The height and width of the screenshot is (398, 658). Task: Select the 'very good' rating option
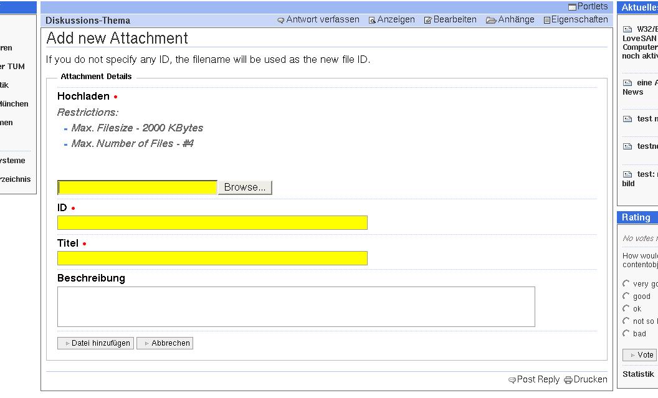pyautogui.click(x=626, y=284)
